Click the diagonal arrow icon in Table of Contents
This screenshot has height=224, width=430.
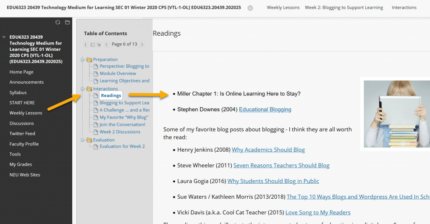[x=99, y=45]
